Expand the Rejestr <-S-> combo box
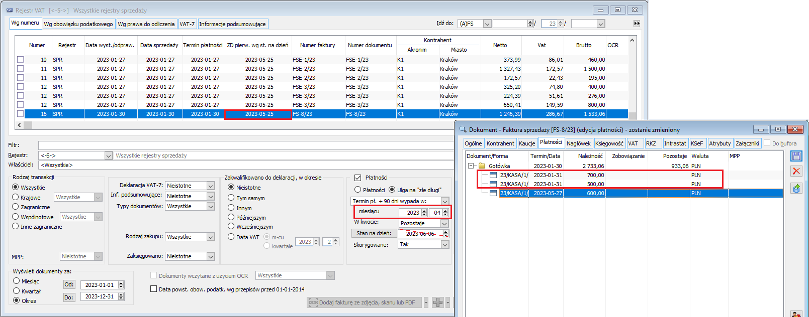Image resolution: width=809 pixels, height=317 pixels. (109, 155)
